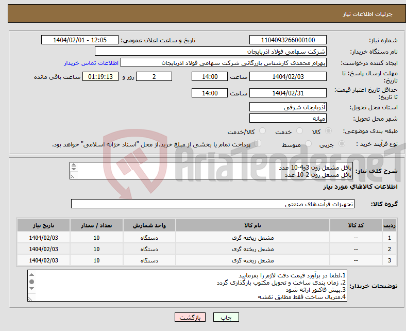This screenshot has height=331, width=406.
Task: Click column header ردیف
Action: (x=390, y=225)
